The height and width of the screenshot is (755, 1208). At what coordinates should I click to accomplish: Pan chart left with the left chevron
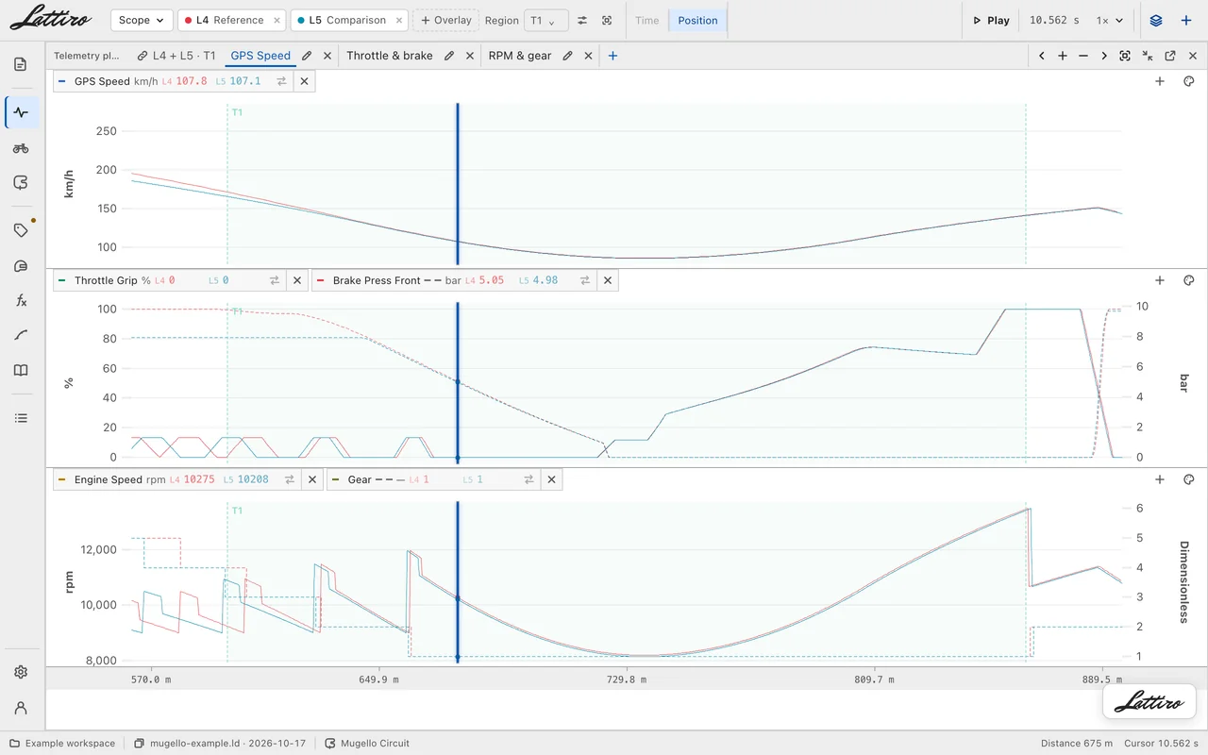click(x=1042, y=56)
